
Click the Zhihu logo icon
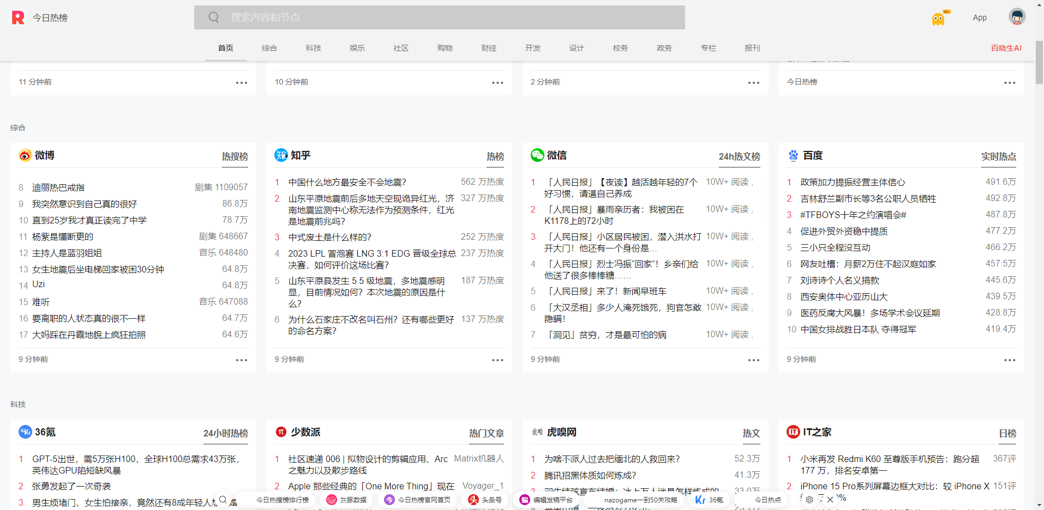tap(281, 155)
